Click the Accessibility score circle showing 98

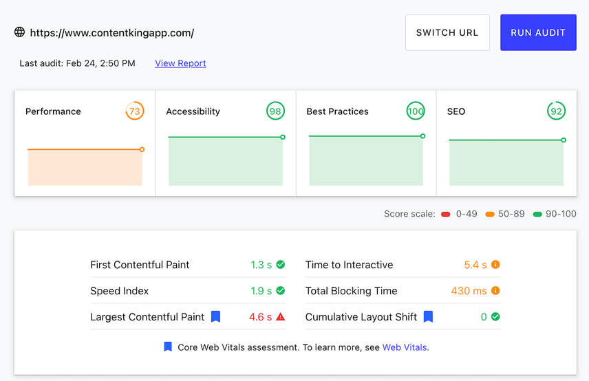coord(275,111)
